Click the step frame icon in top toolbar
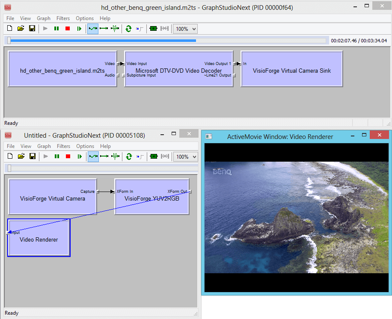Image resolution: width=392 pixels, height=319 pixels. click(79, 29)
